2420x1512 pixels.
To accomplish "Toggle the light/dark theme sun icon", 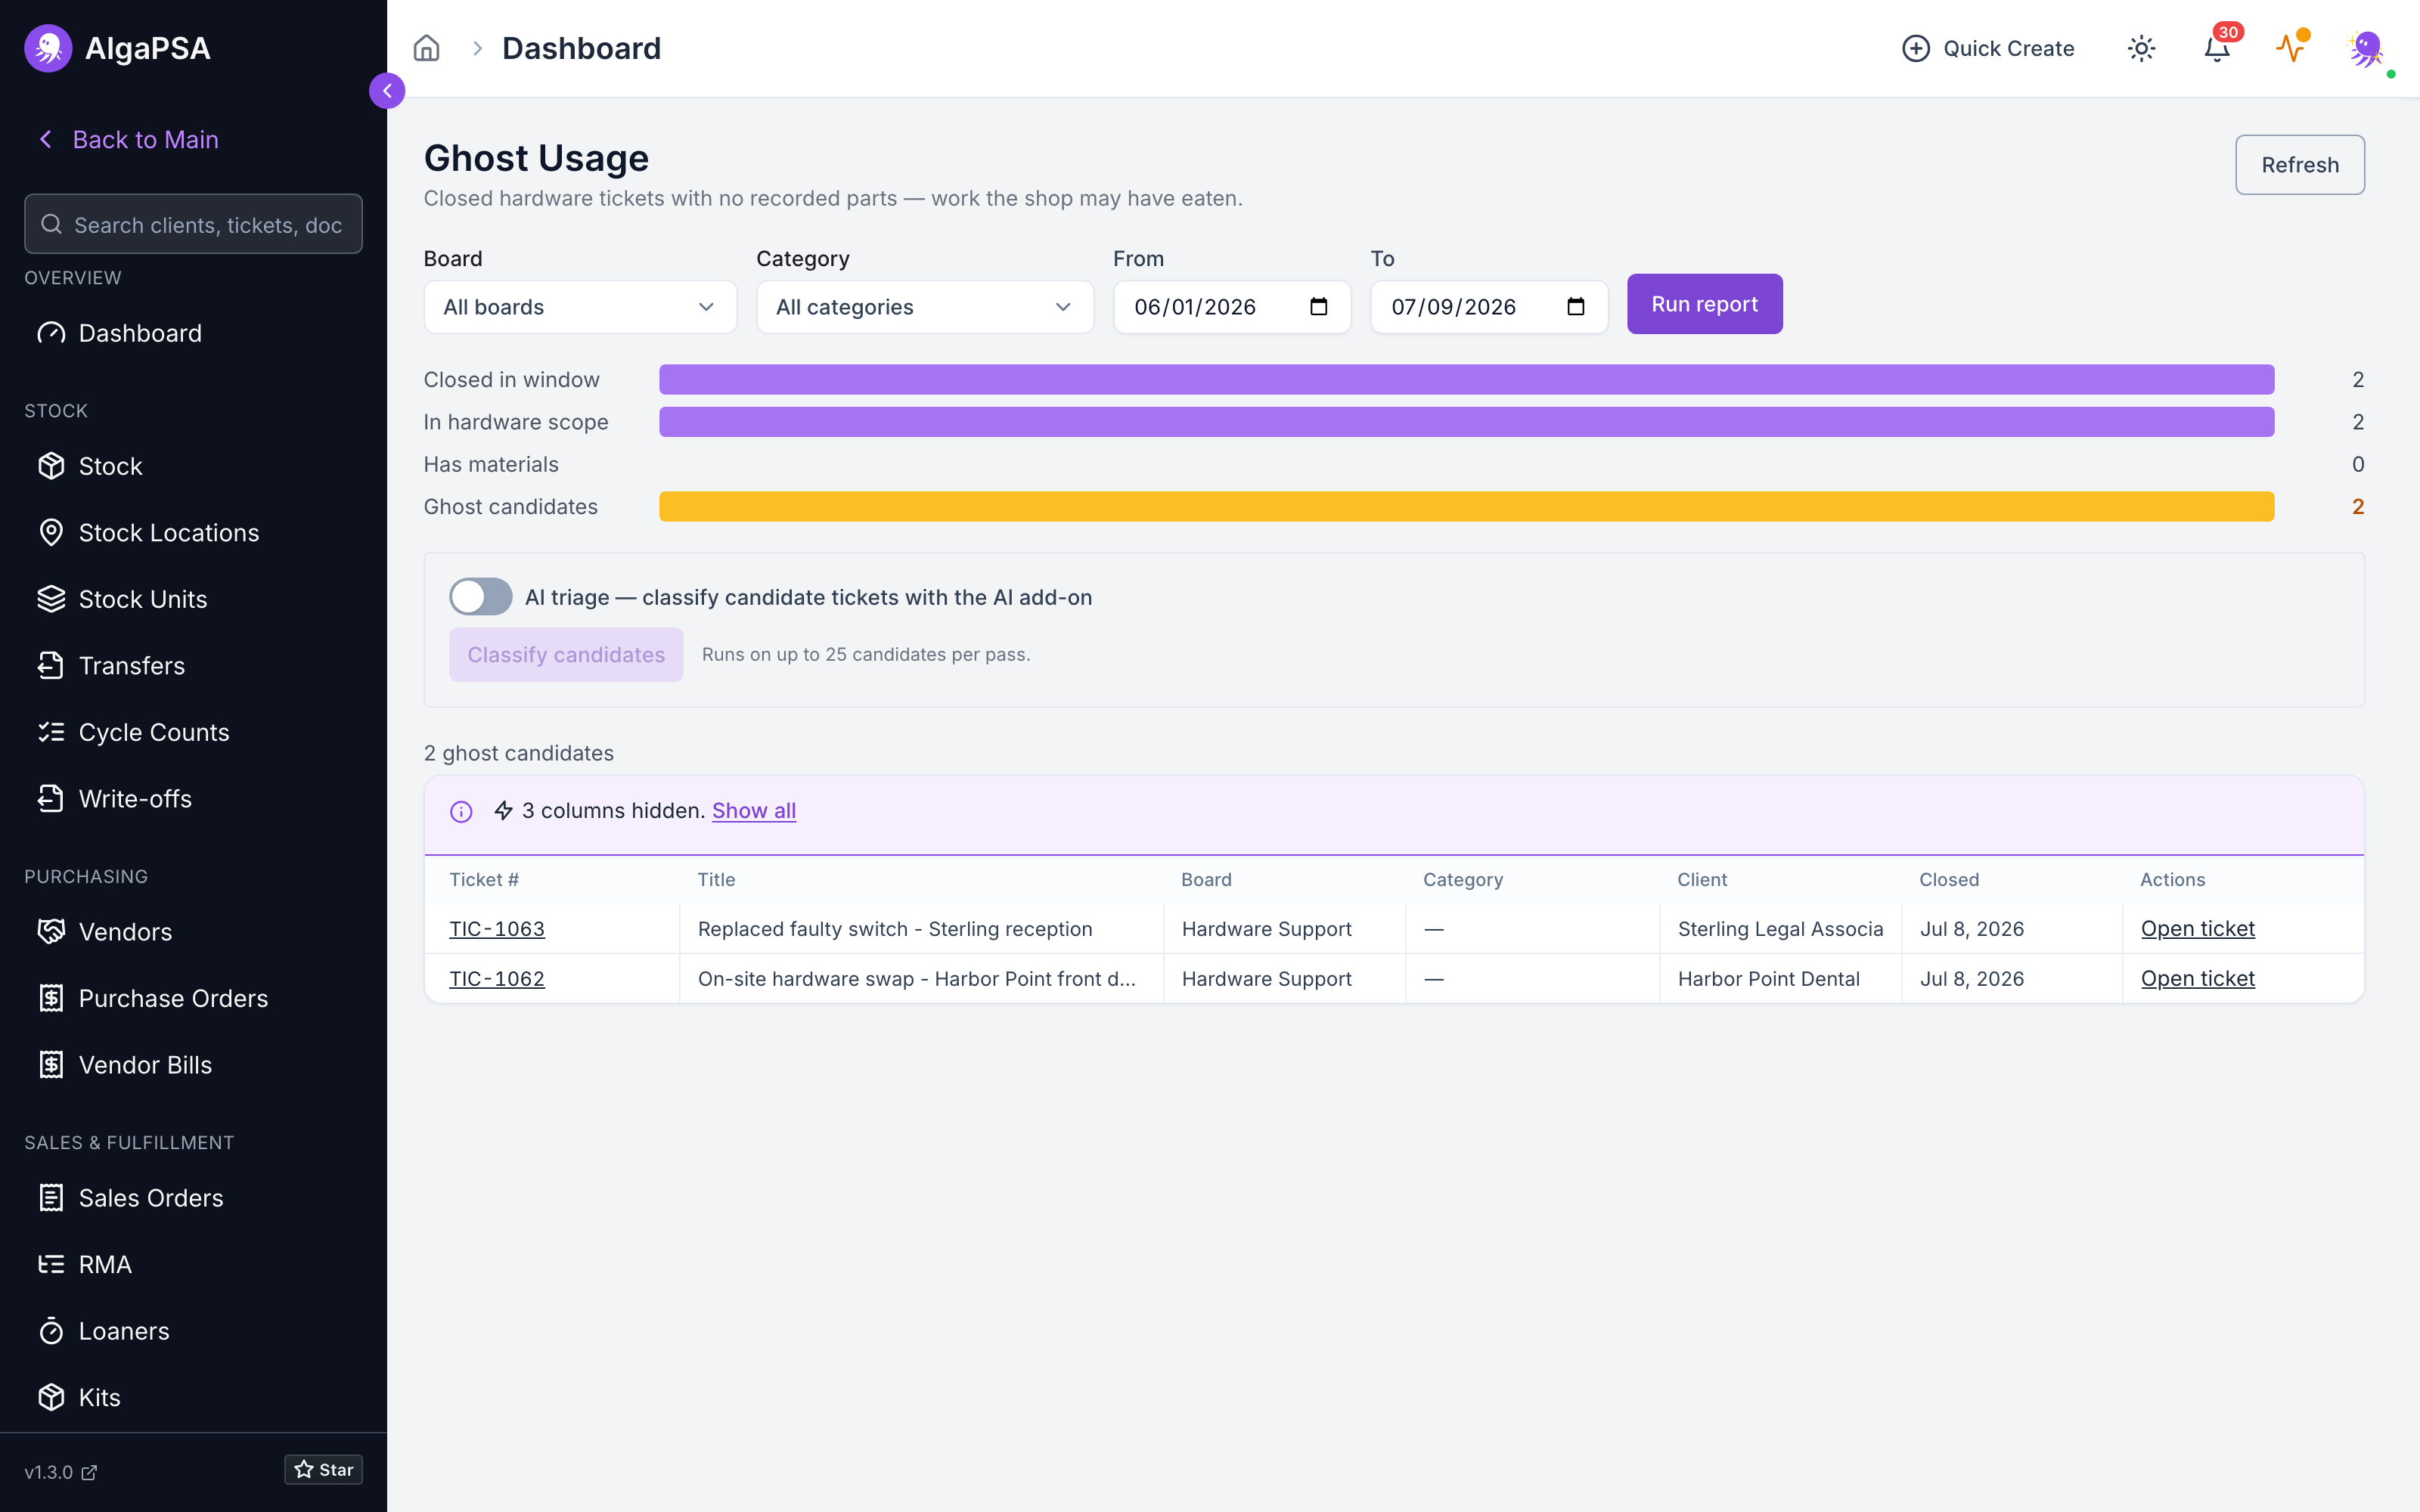I will pos(2141,48).
